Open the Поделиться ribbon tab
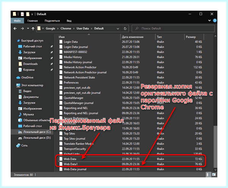 point(52,21)
